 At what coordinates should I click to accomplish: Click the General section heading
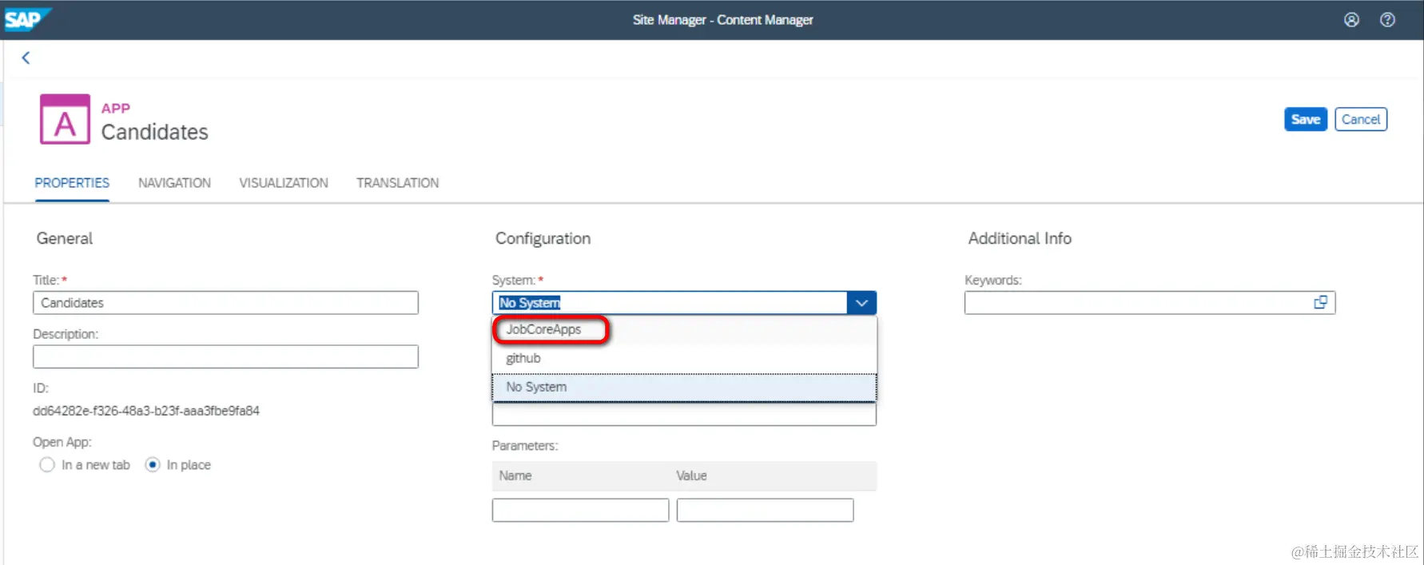point(65,238)
